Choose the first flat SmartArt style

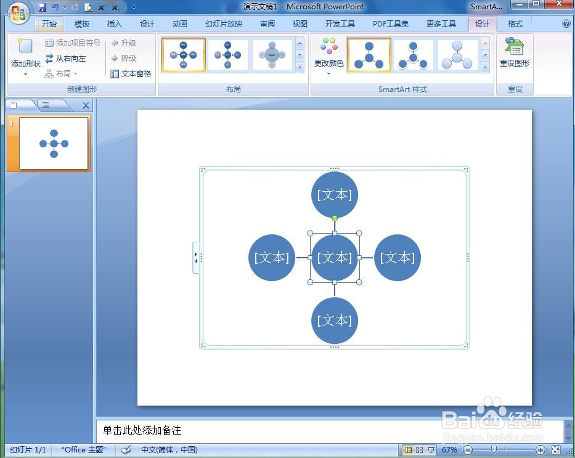369,55
